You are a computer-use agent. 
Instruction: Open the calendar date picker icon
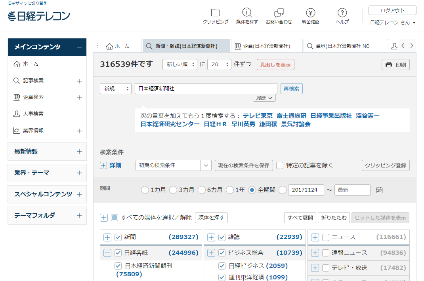[379, 190]
